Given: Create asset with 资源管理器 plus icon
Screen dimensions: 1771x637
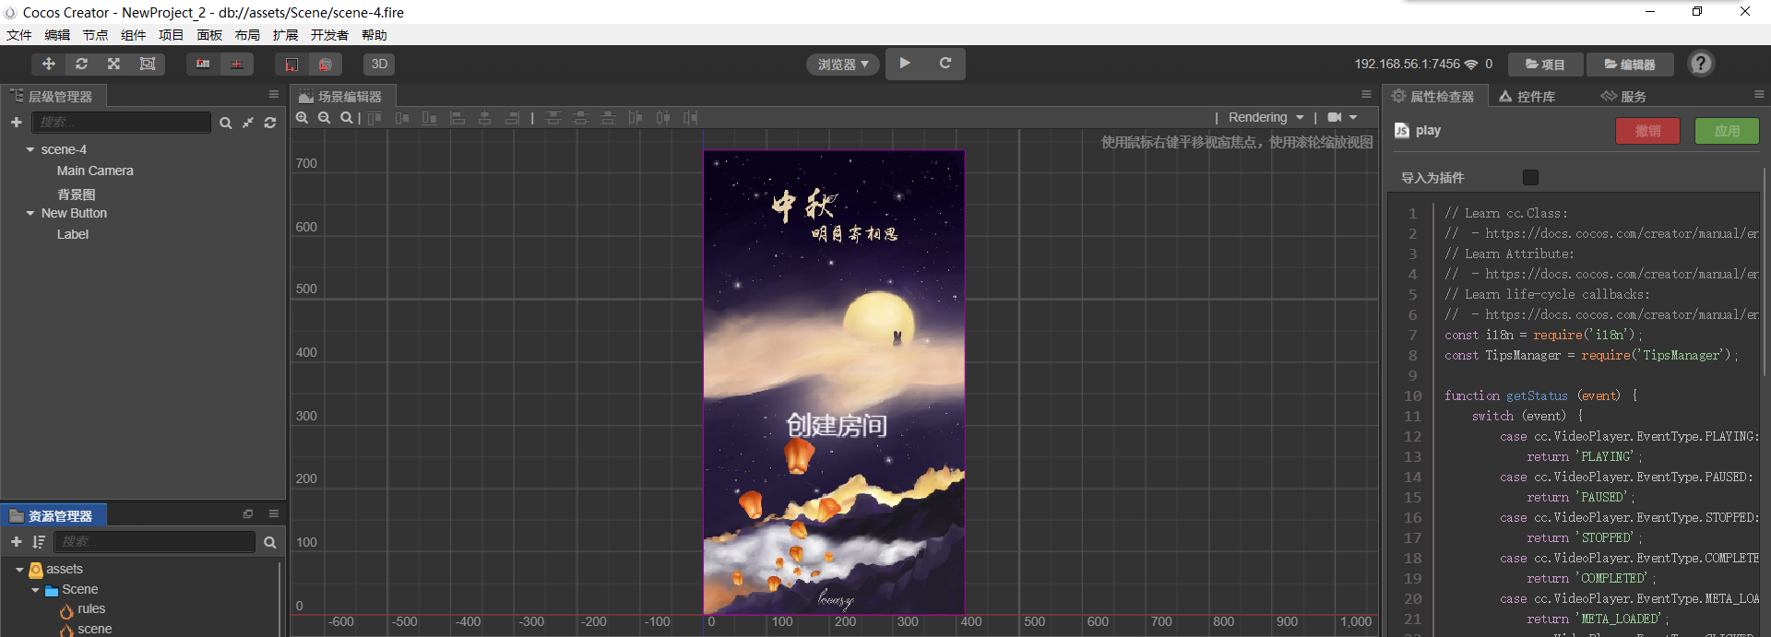Looking at the screenshot, I should (16, 541).
